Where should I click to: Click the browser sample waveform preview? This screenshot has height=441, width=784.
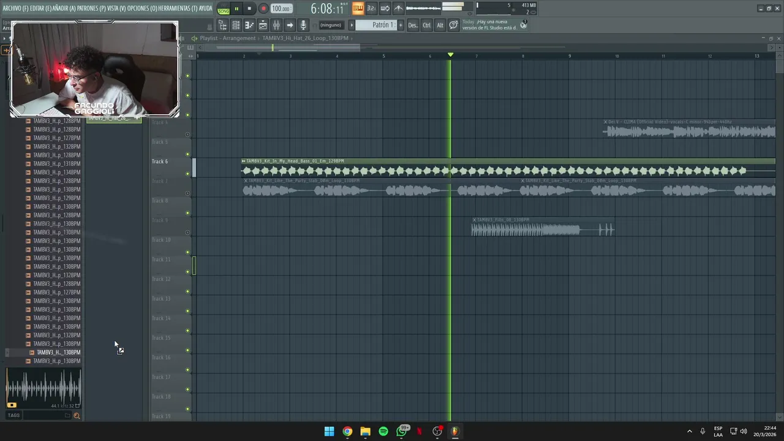point(43,388)
